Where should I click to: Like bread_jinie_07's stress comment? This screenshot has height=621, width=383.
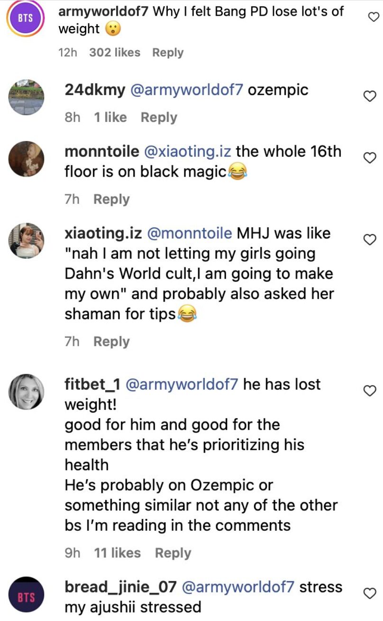tap(369, 593)
